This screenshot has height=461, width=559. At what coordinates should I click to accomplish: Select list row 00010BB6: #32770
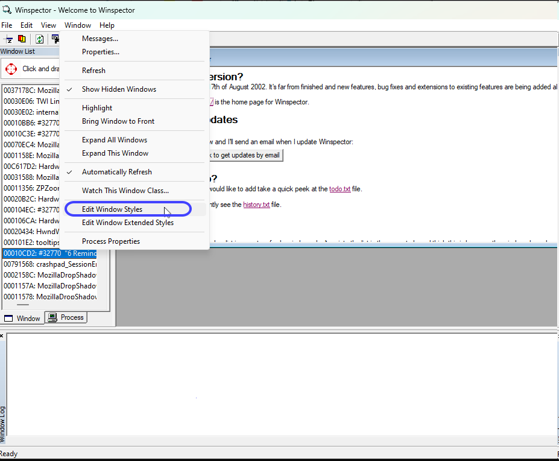(x=31, y=123)
